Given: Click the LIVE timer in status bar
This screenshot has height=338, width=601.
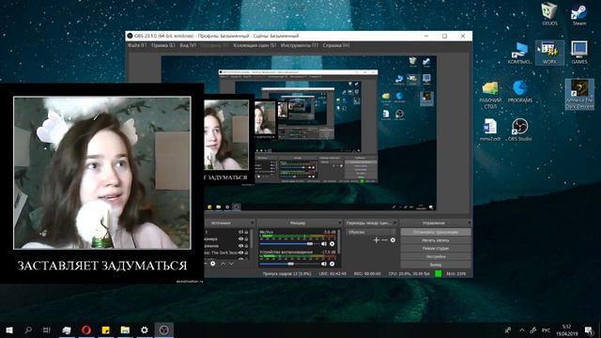Looking at the screenshot, I should (x=332, y=274).
